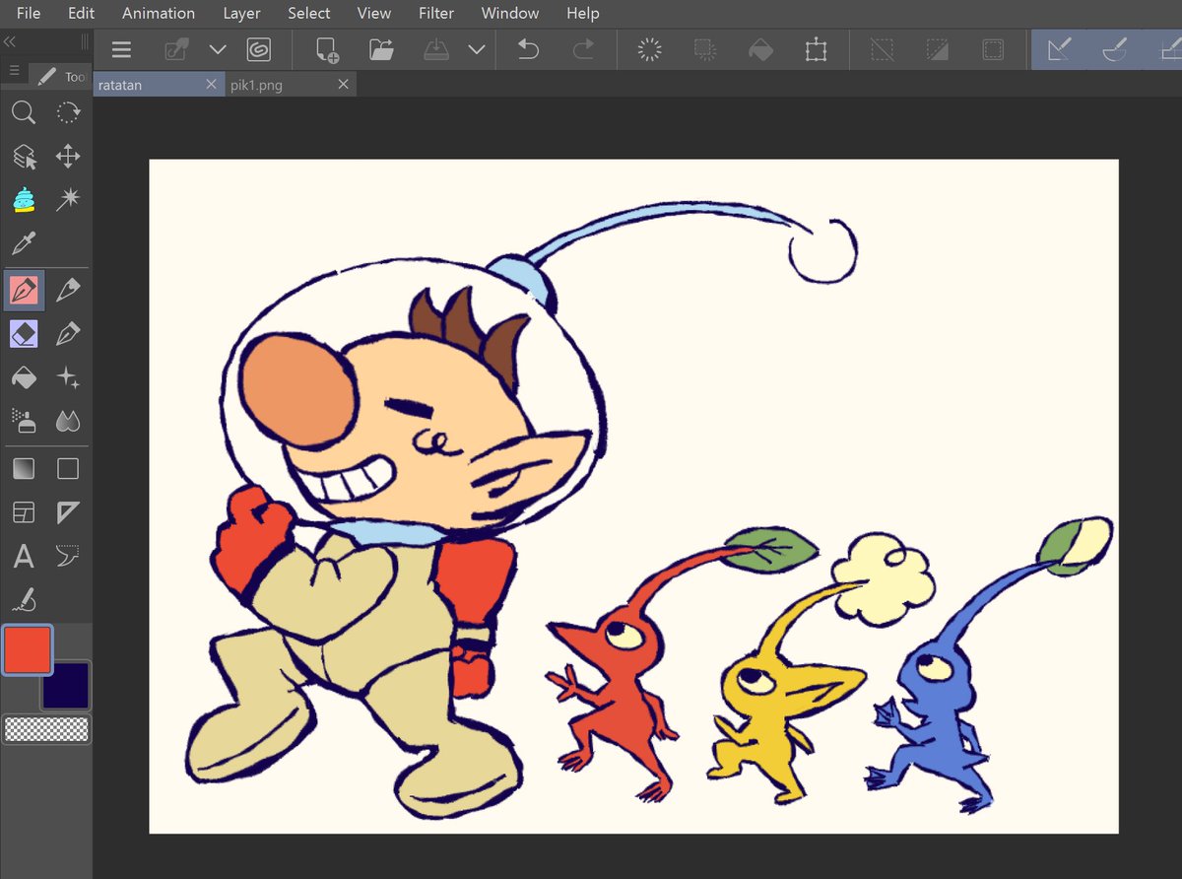
Task: Select the 3D figure material tool
Action: 24,199
